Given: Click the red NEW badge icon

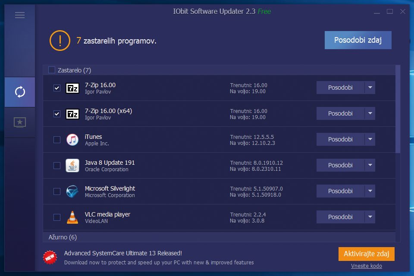Looking at the screenshot, I should [50, 257].
